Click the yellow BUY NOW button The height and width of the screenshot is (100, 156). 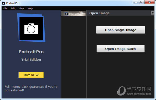tap(31, 75)
